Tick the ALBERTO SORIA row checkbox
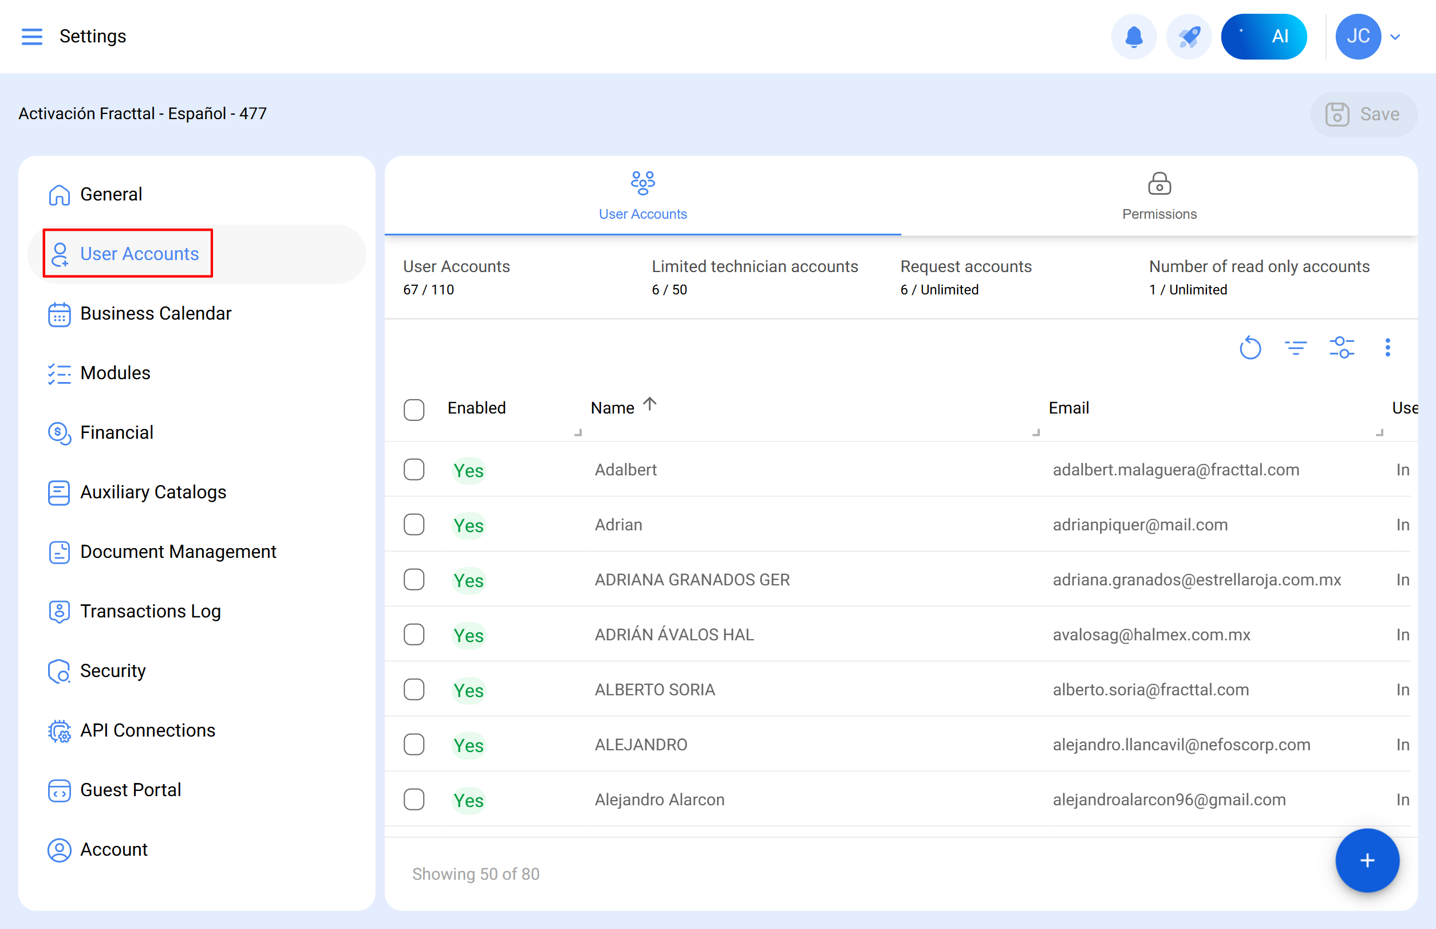 click(414, 690)
